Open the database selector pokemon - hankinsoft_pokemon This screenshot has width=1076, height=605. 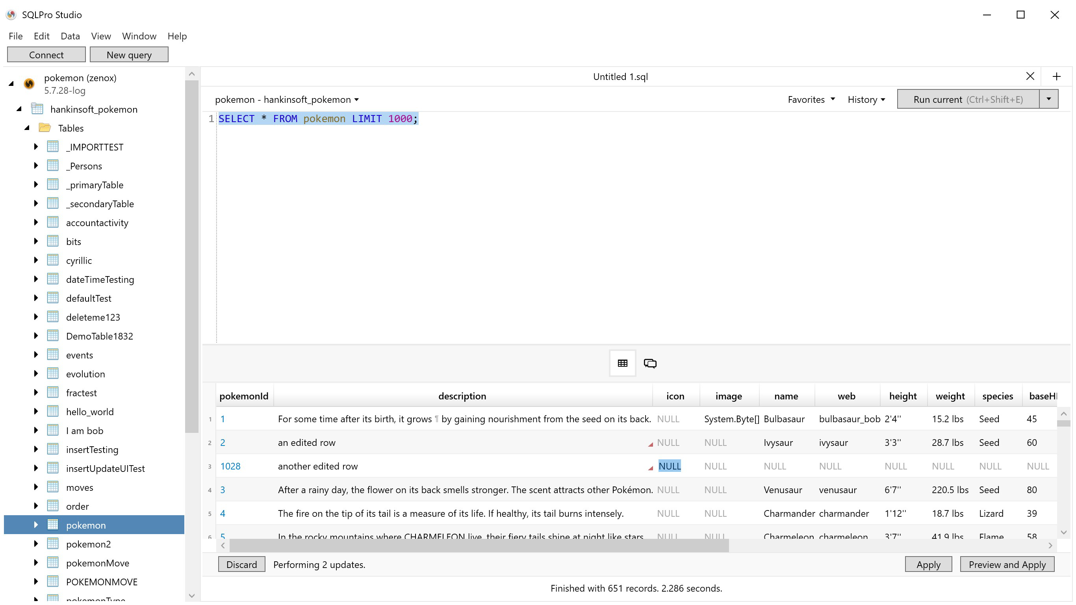pyautogui.click(x=287, y=99)
